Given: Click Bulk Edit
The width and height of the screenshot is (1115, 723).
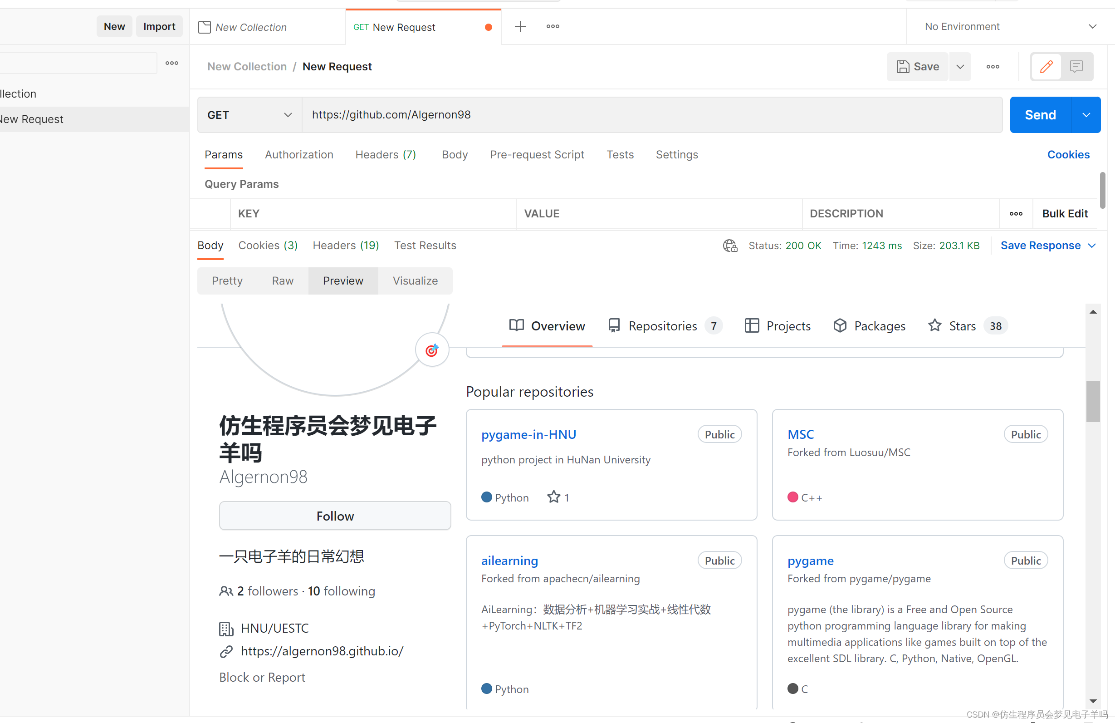Looking at the screenshot, I should [x=1064, y=214].
